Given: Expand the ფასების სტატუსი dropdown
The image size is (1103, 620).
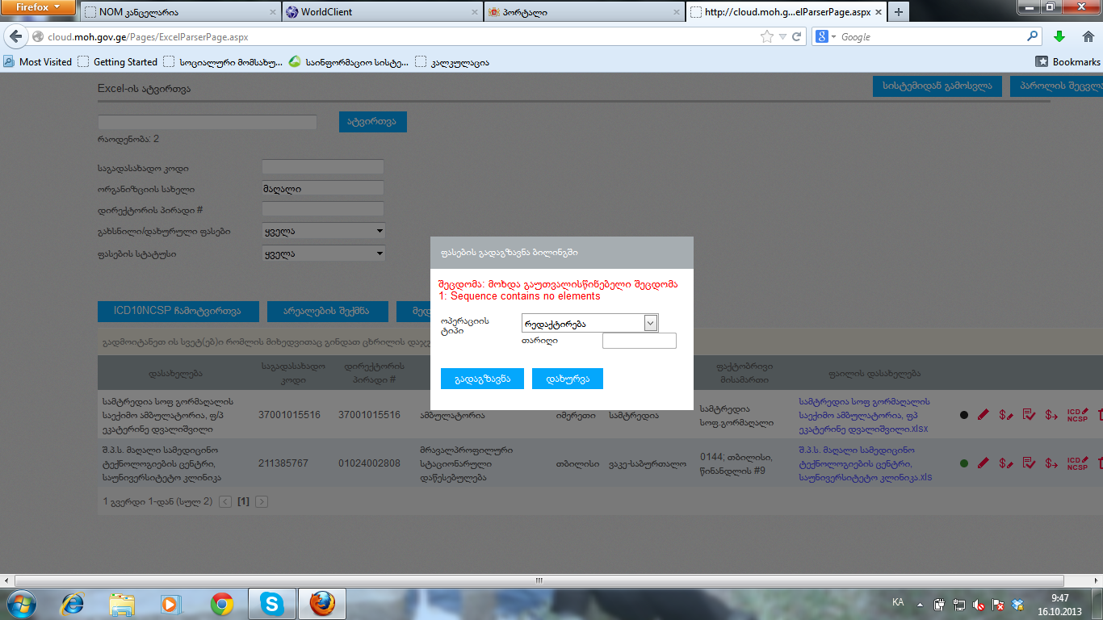Looking at the screenshot, I should [x=323, y=253].
